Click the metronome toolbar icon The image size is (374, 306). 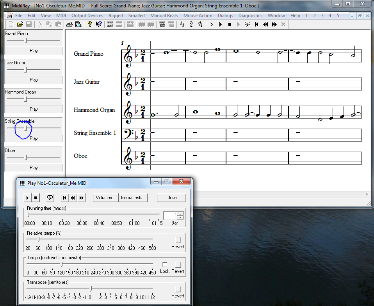tap(200, 24)
